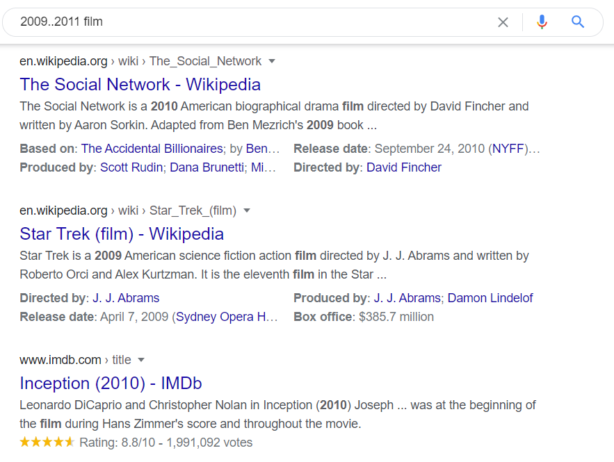
Task: Open Star_Trek_(film) result dropdown arrow
Action: point(247,211)
